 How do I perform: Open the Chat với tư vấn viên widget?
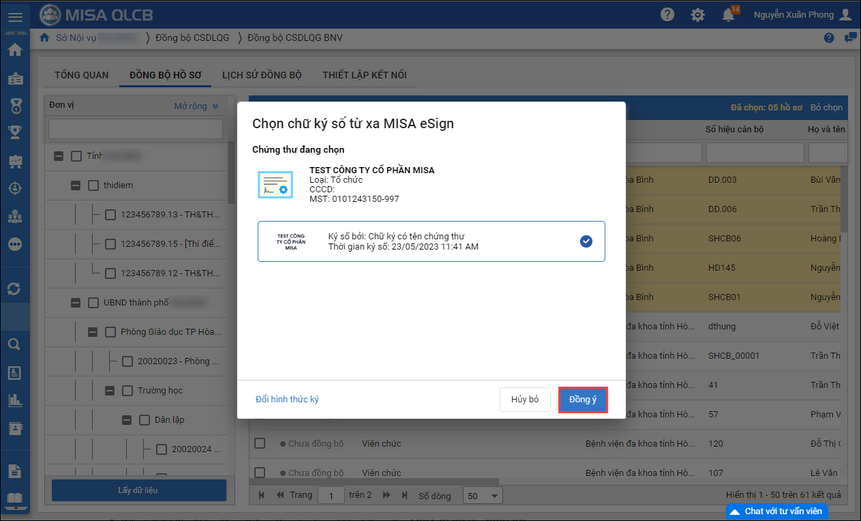click(777, 511)
